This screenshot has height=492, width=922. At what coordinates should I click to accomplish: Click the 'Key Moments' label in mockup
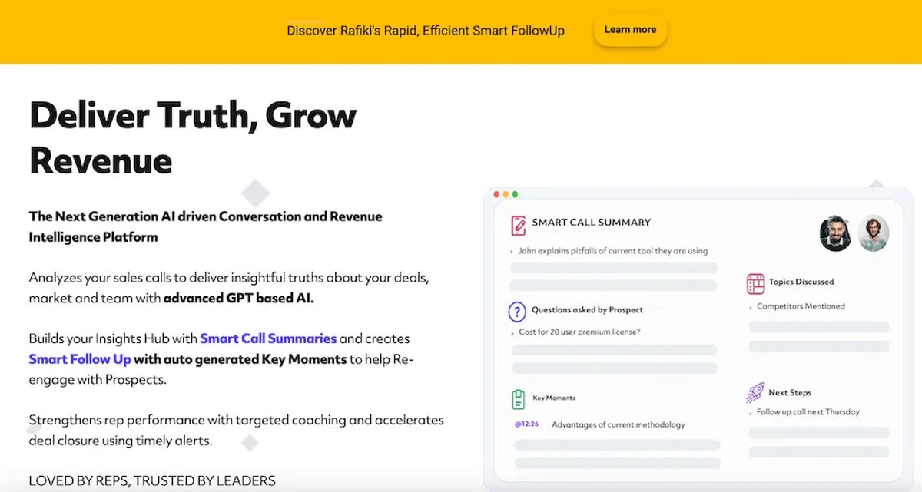554,398
